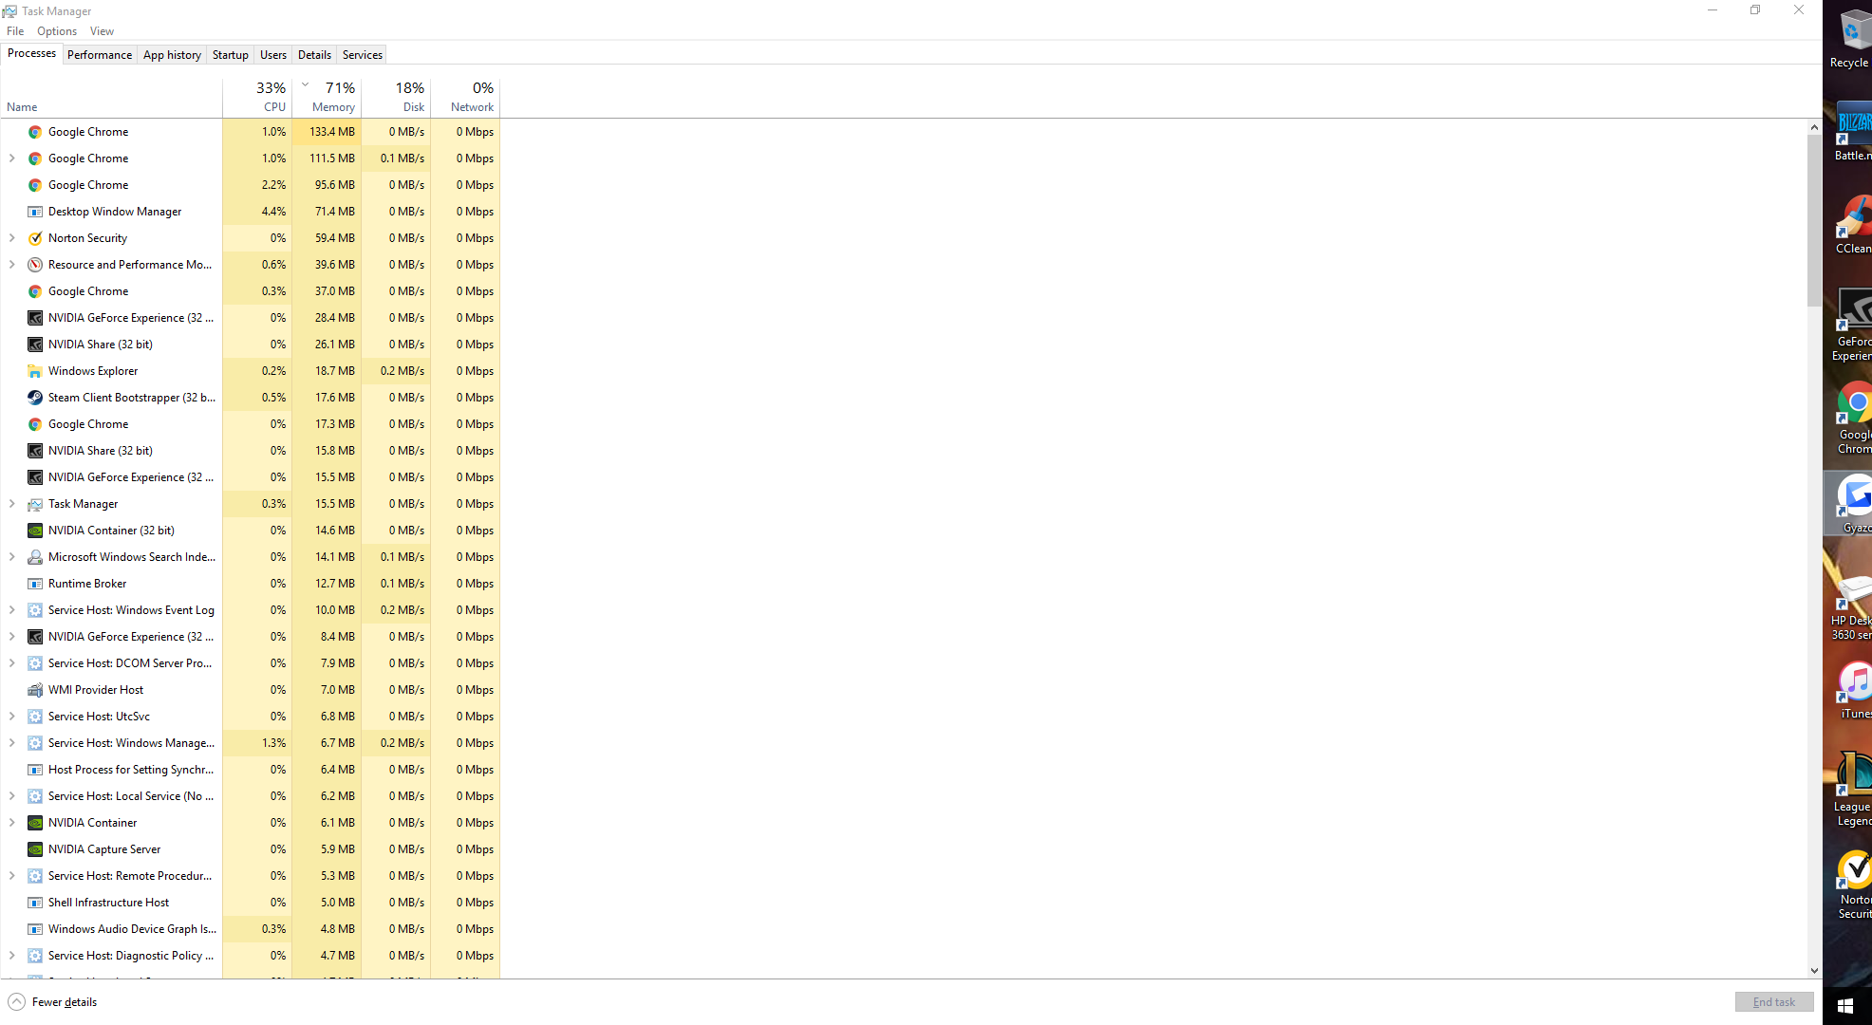Click the Windows Explorer folder icon
Screen dimensions: 1872x1025
(35, 371)
